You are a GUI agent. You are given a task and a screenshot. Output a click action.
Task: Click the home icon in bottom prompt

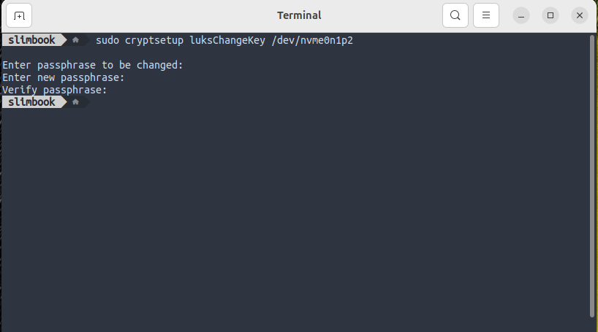click(75, 102)
